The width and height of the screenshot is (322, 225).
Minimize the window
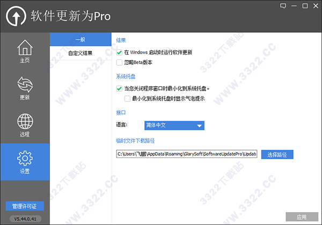294,6
